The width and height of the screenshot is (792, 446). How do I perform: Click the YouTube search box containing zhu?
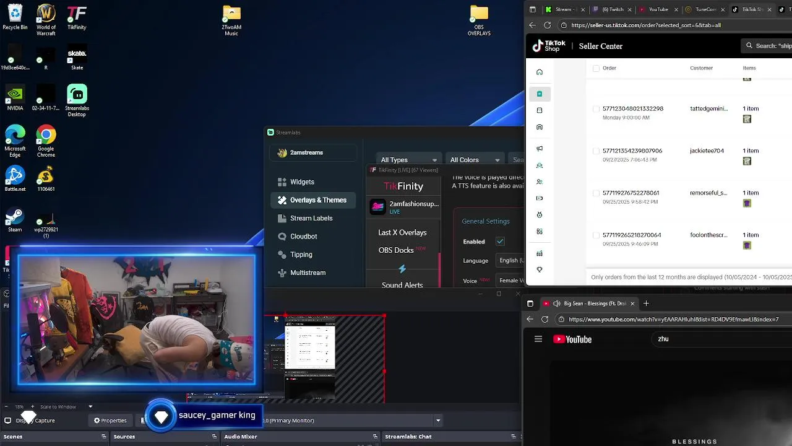tap(721, 339)
